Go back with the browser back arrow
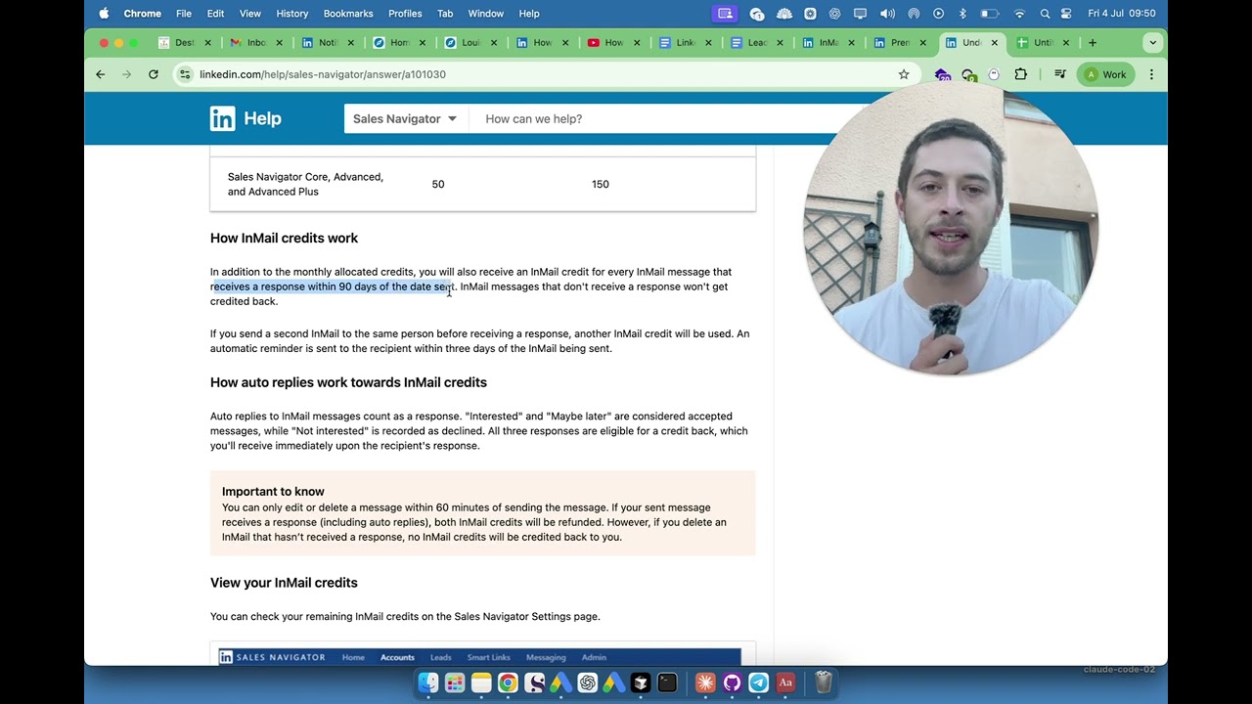 pos(100,74)
